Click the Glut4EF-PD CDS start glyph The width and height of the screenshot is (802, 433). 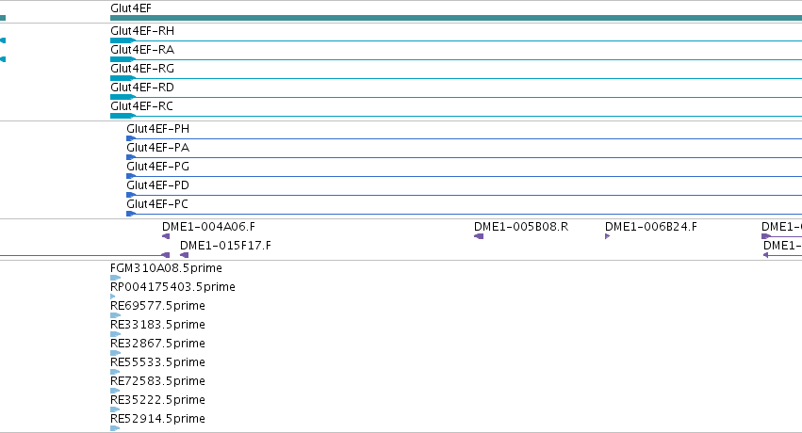coord(131,195)
